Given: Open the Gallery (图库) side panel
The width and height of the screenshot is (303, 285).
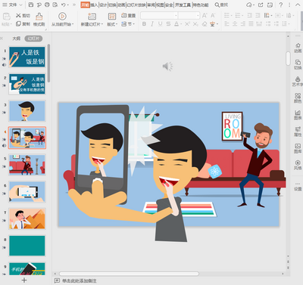Looking at the screenshot, I should (x=298, y=148).
